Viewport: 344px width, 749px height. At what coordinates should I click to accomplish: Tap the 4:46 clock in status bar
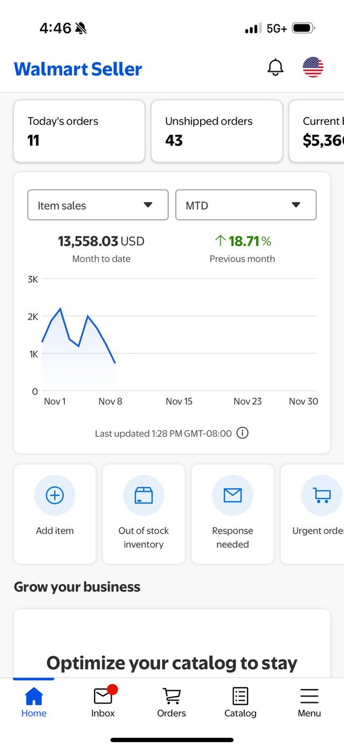[x=55, y=28]
